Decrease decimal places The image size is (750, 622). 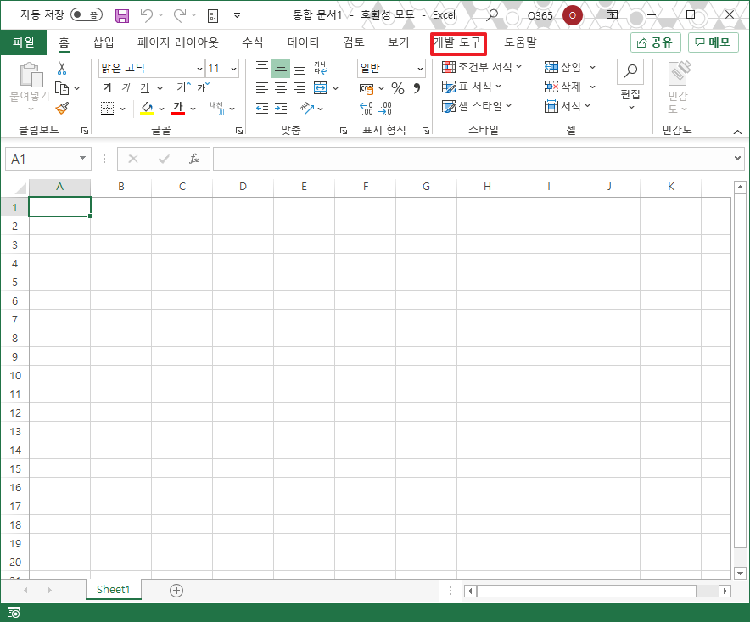point(385,109)
